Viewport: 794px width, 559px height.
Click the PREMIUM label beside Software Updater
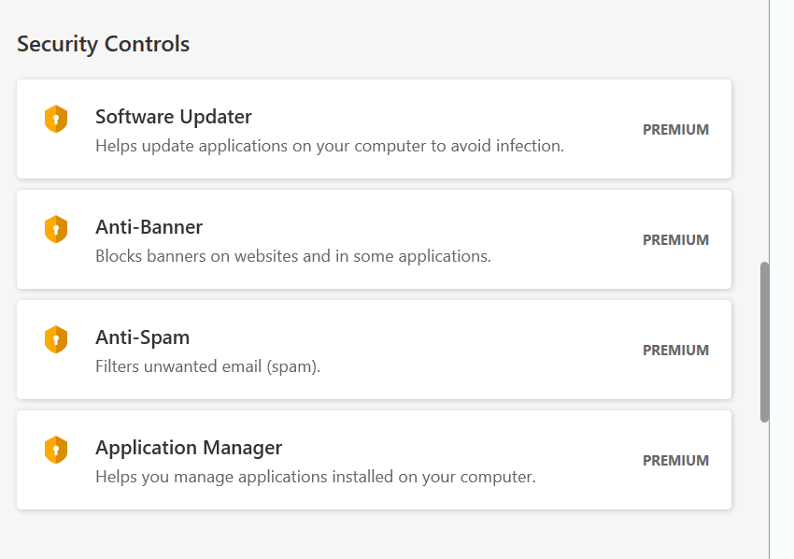pyautogui.click(x=675, y=130)
